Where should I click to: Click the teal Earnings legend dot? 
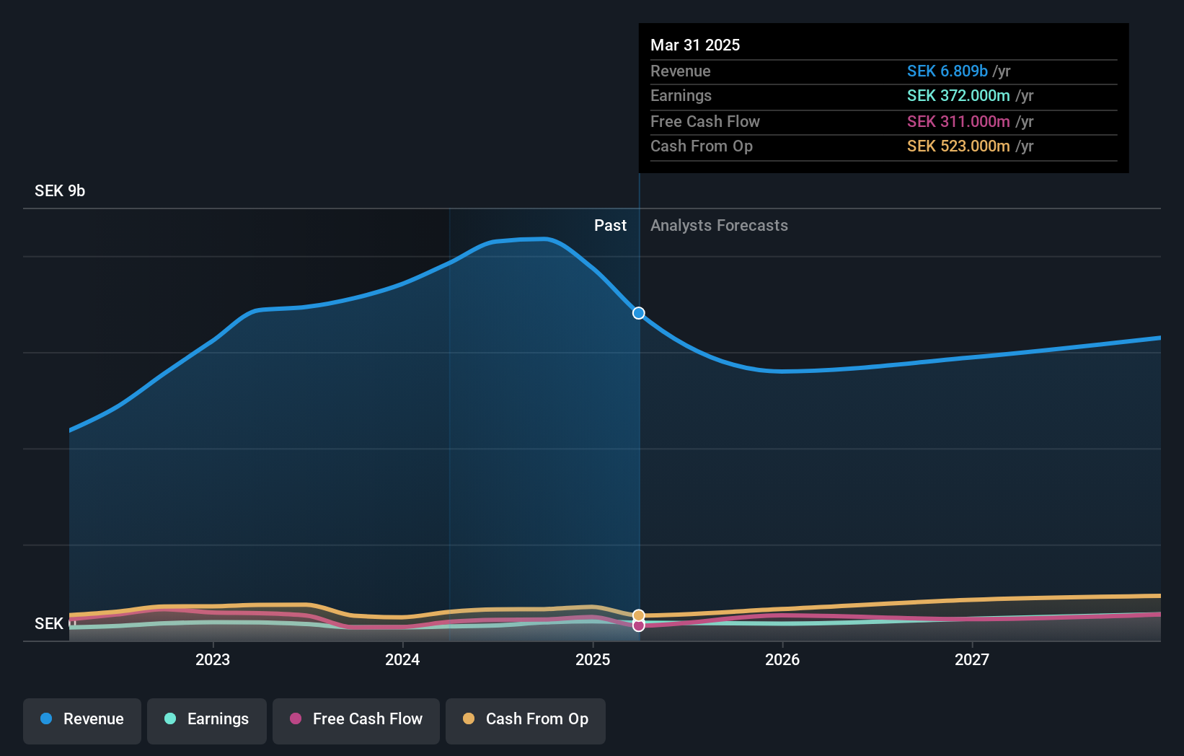[x=170, y=718]
